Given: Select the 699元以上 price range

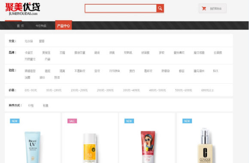Looking at the screenshot, I should pyautogui.click(x=207, y=91).
